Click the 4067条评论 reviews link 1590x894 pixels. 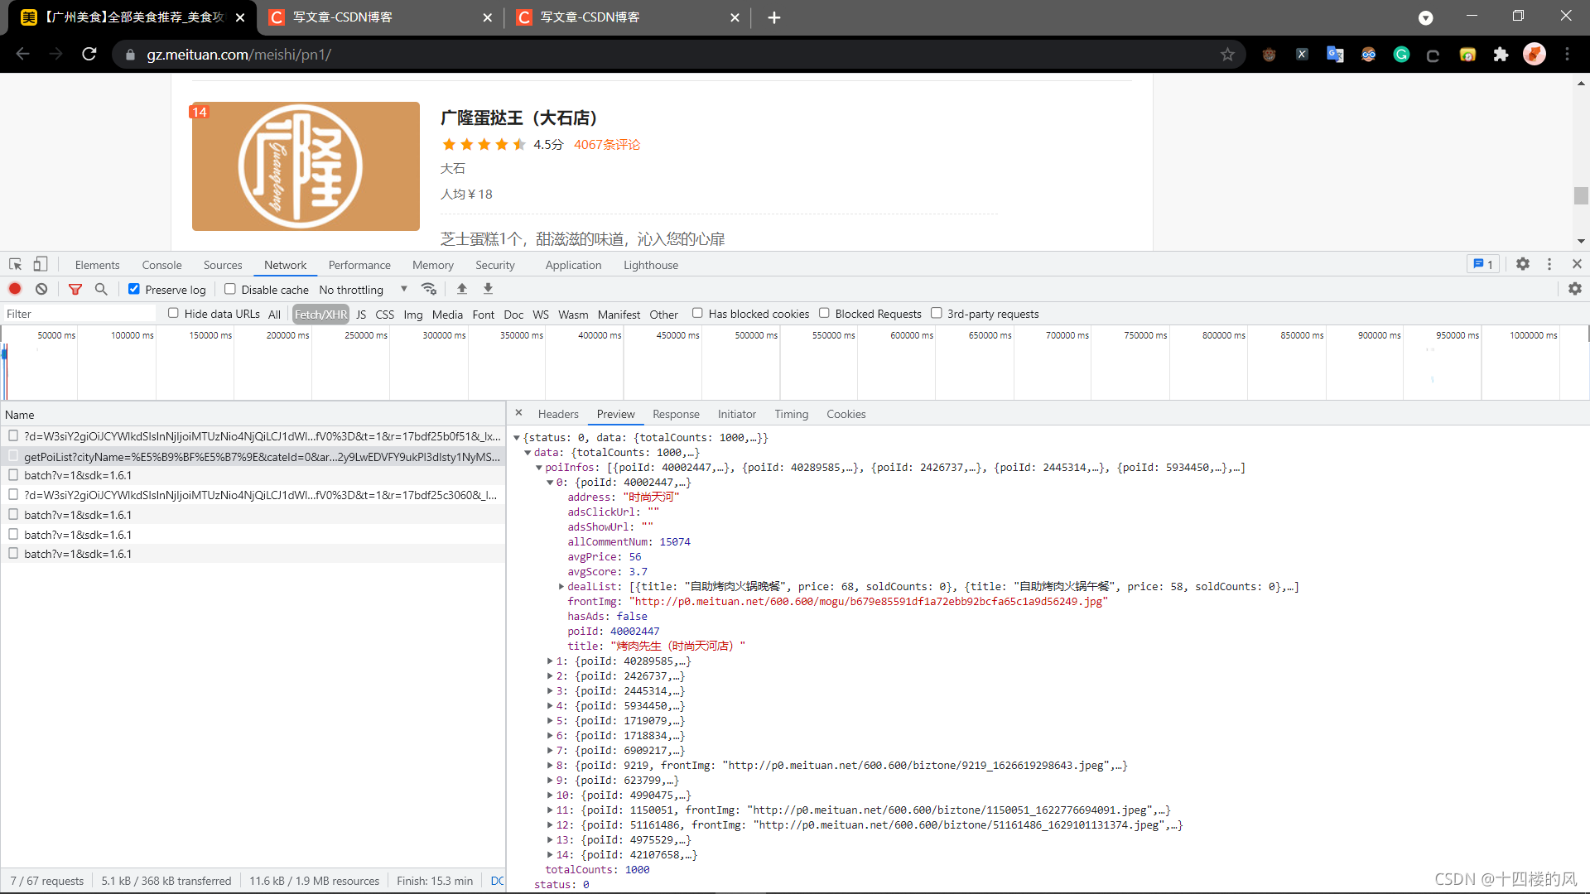pos(607,143)
